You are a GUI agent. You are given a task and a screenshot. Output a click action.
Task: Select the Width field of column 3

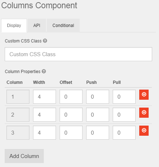(45, 132)
